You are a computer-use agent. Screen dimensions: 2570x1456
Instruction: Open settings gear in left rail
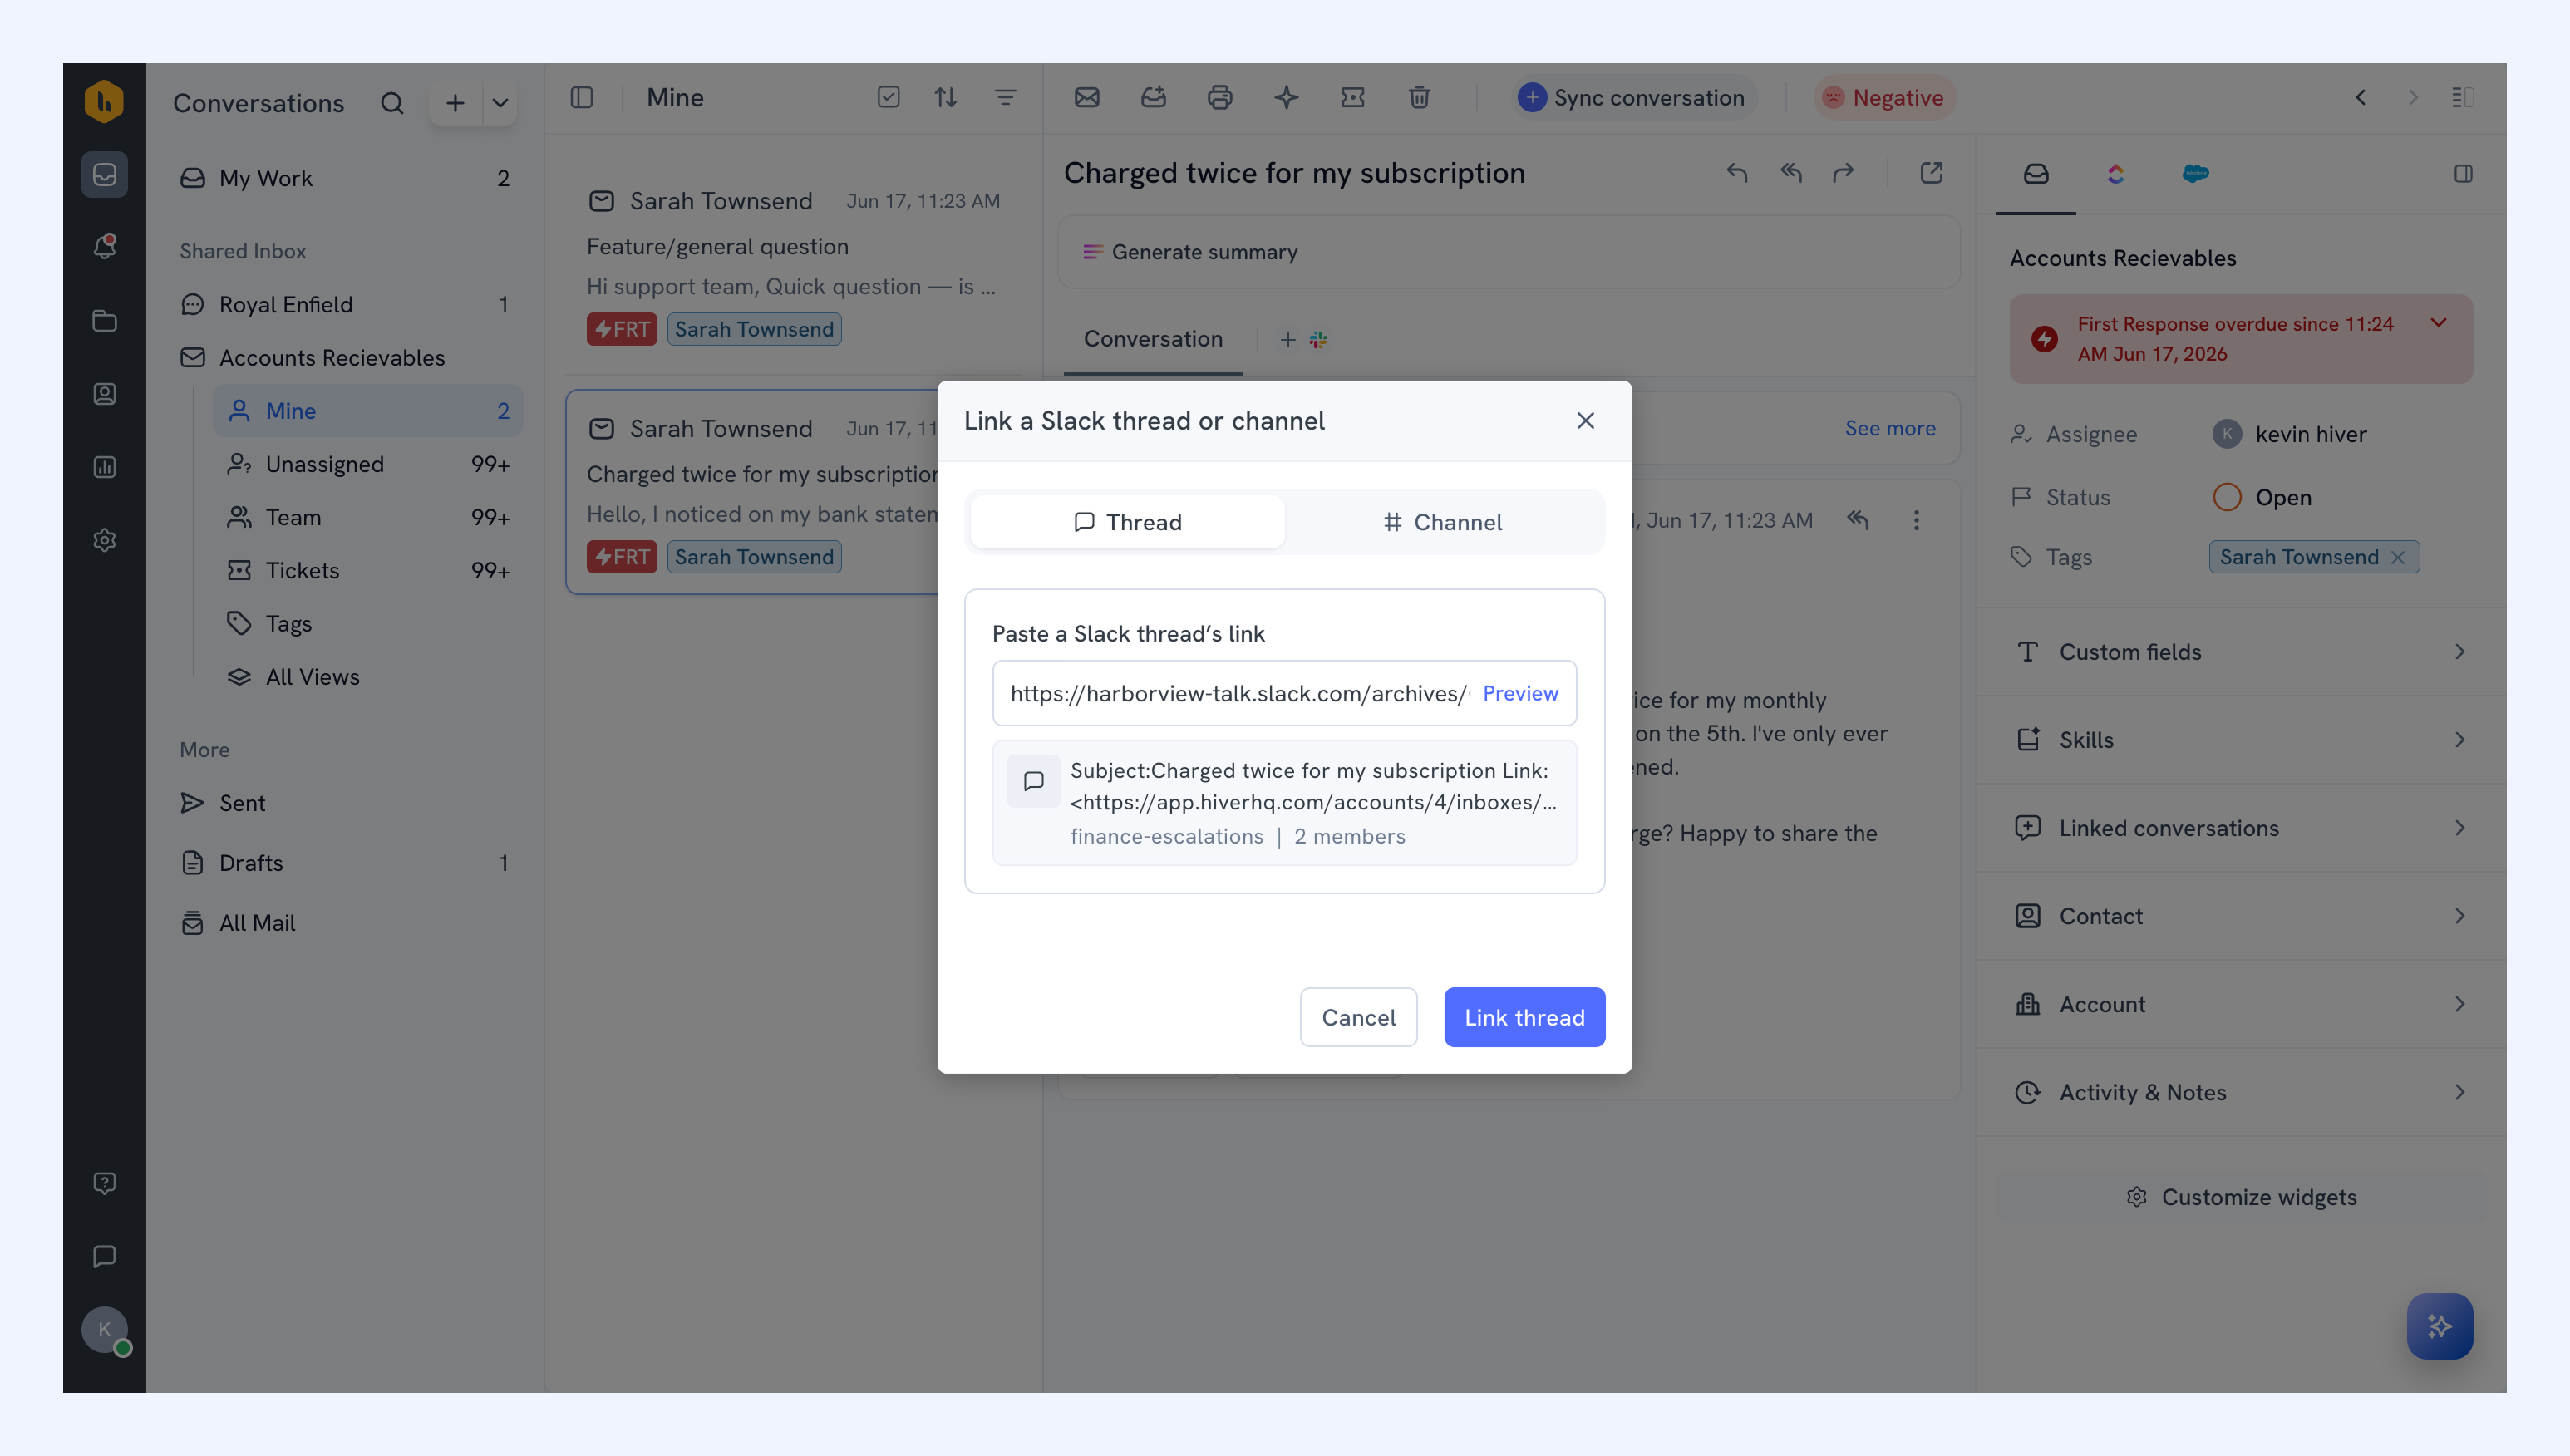click(104, 540)
